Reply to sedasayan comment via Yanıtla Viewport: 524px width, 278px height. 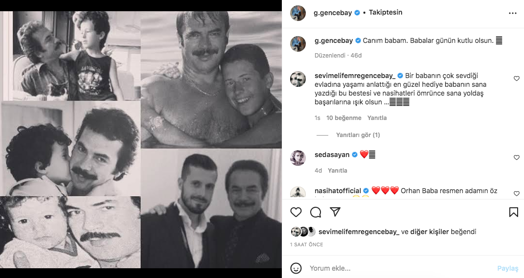point(337,171)
